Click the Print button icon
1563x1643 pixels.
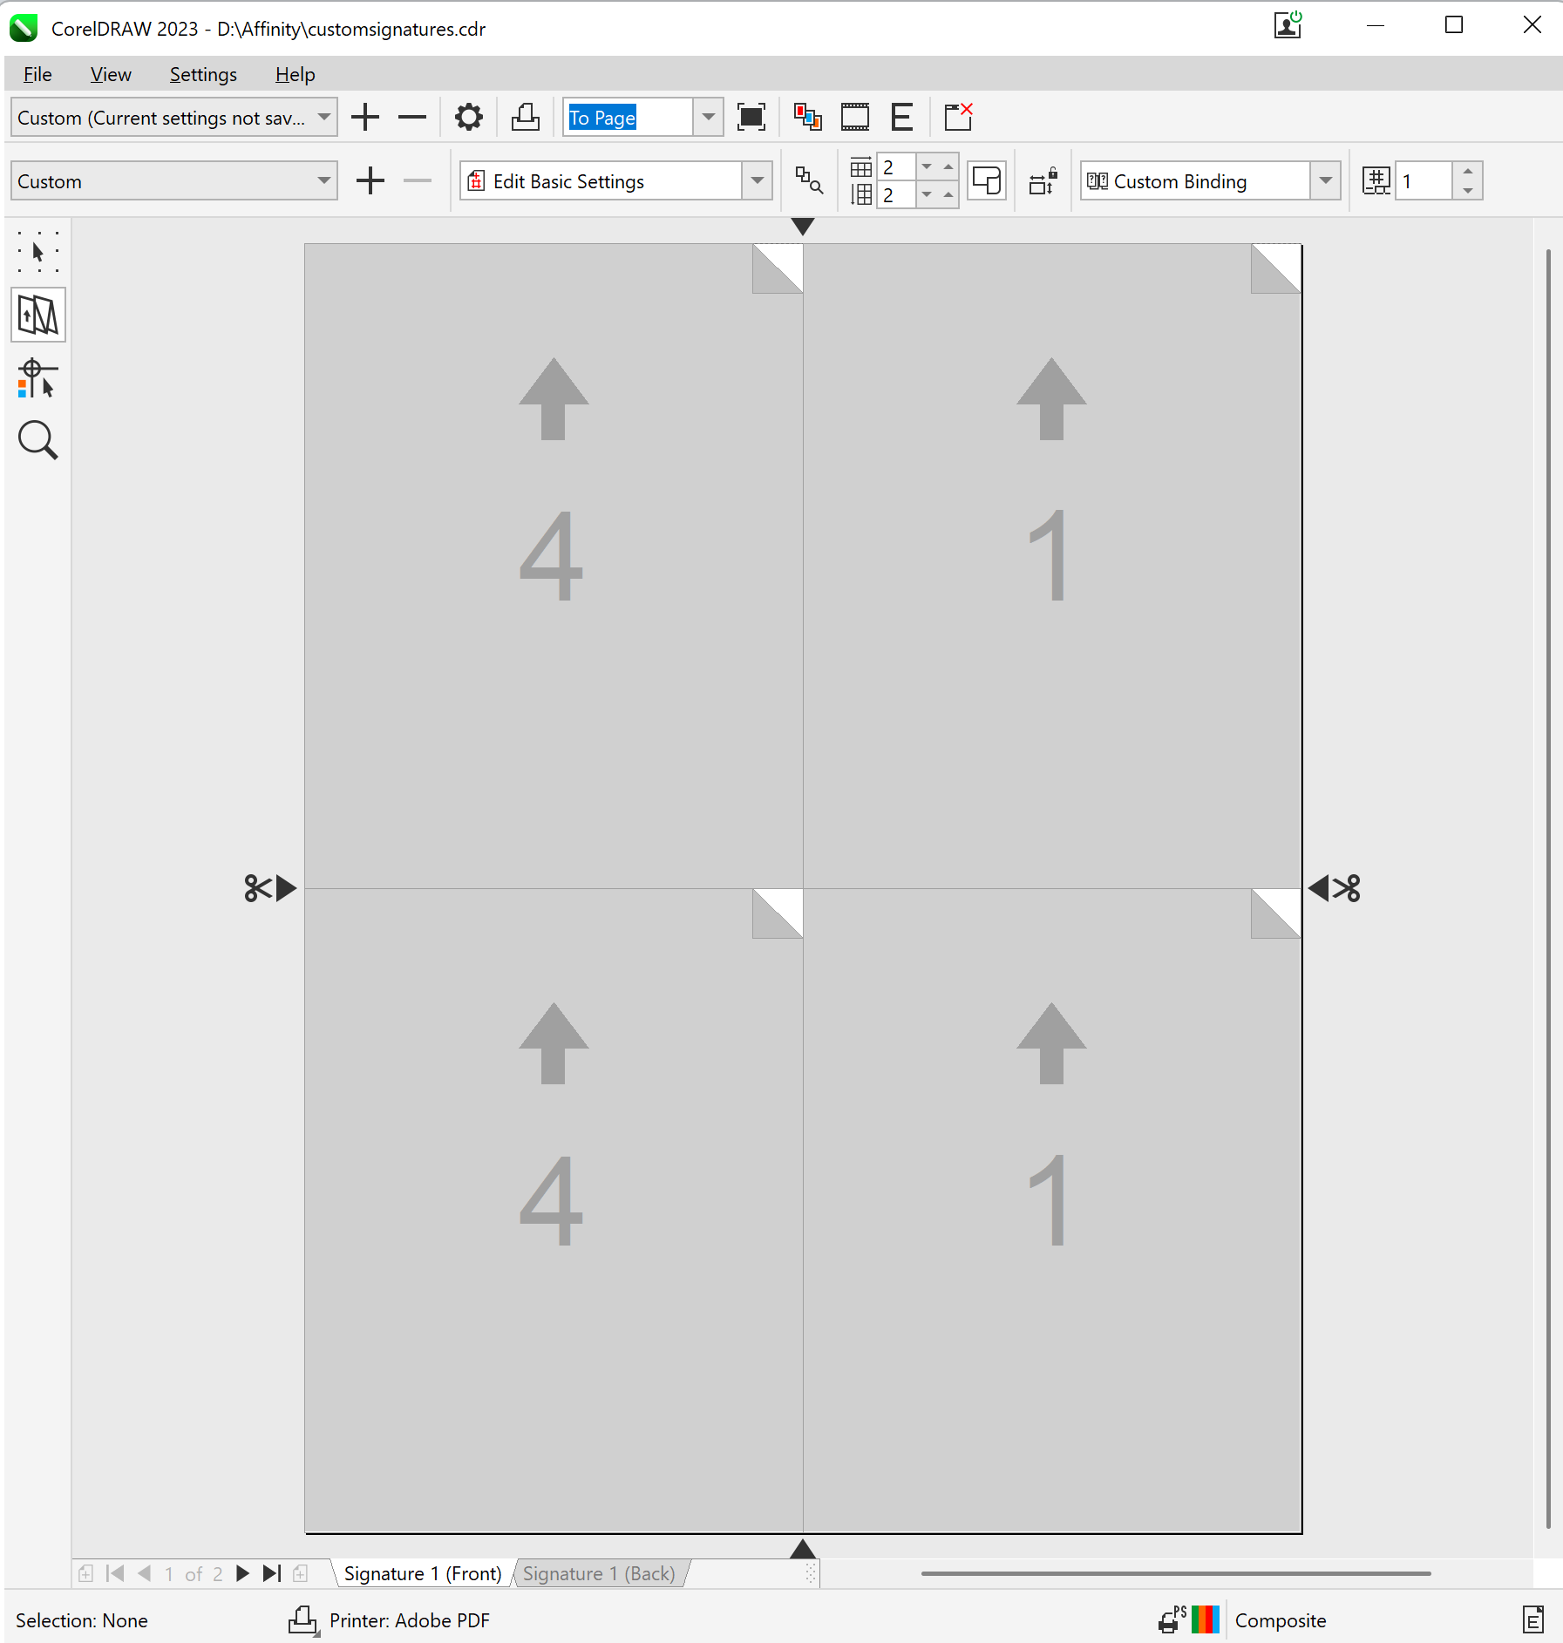(525, 117)
